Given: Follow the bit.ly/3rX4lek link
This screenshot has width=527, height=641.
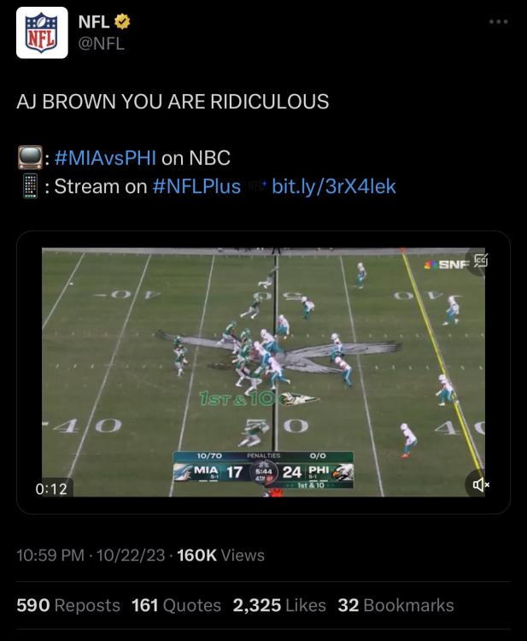Looking at the screenshot, I should [334, 186].
